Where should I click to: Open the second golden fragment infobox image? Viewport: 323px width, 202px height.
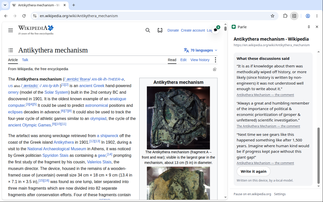(x=178, y=183)
